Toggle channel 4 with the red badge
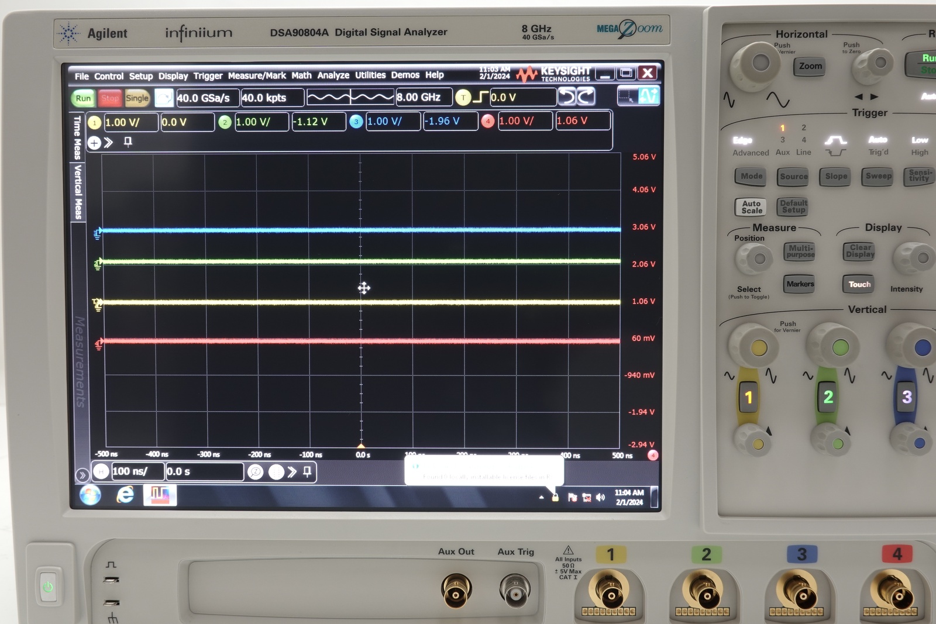The height and width of the screenshot is (624, 936). click(x=487, y=121)
